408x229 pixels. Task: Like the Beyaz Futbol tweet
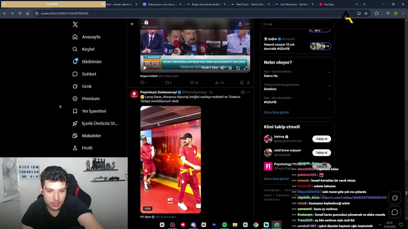[x=194, y=83]
